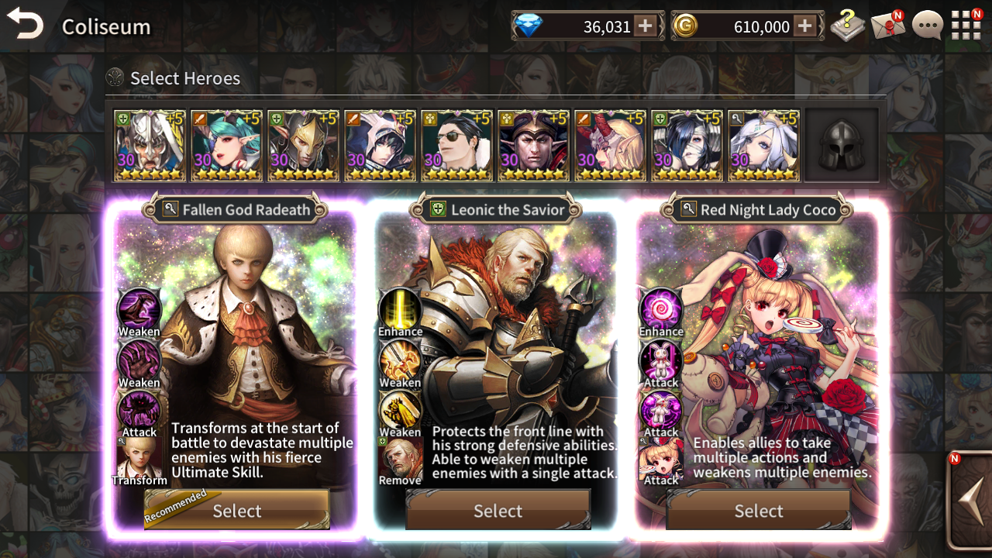Choose the empty helmet hero slot

pos(842,145)
